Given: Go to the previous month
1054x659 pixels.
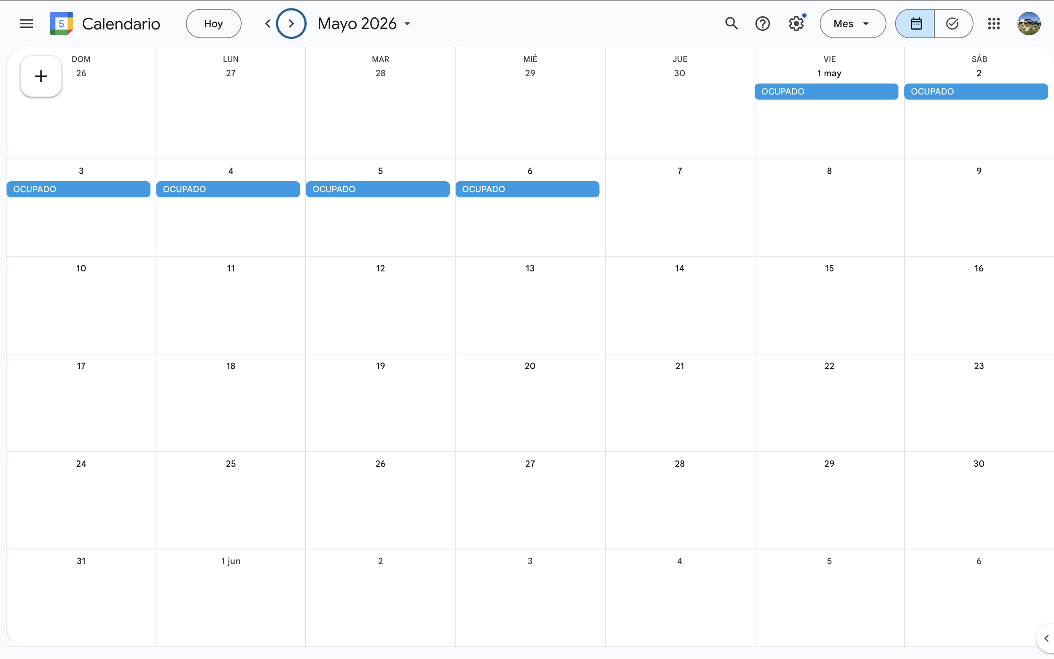Looking at the screenshot, I should click(x=268, y=24).
